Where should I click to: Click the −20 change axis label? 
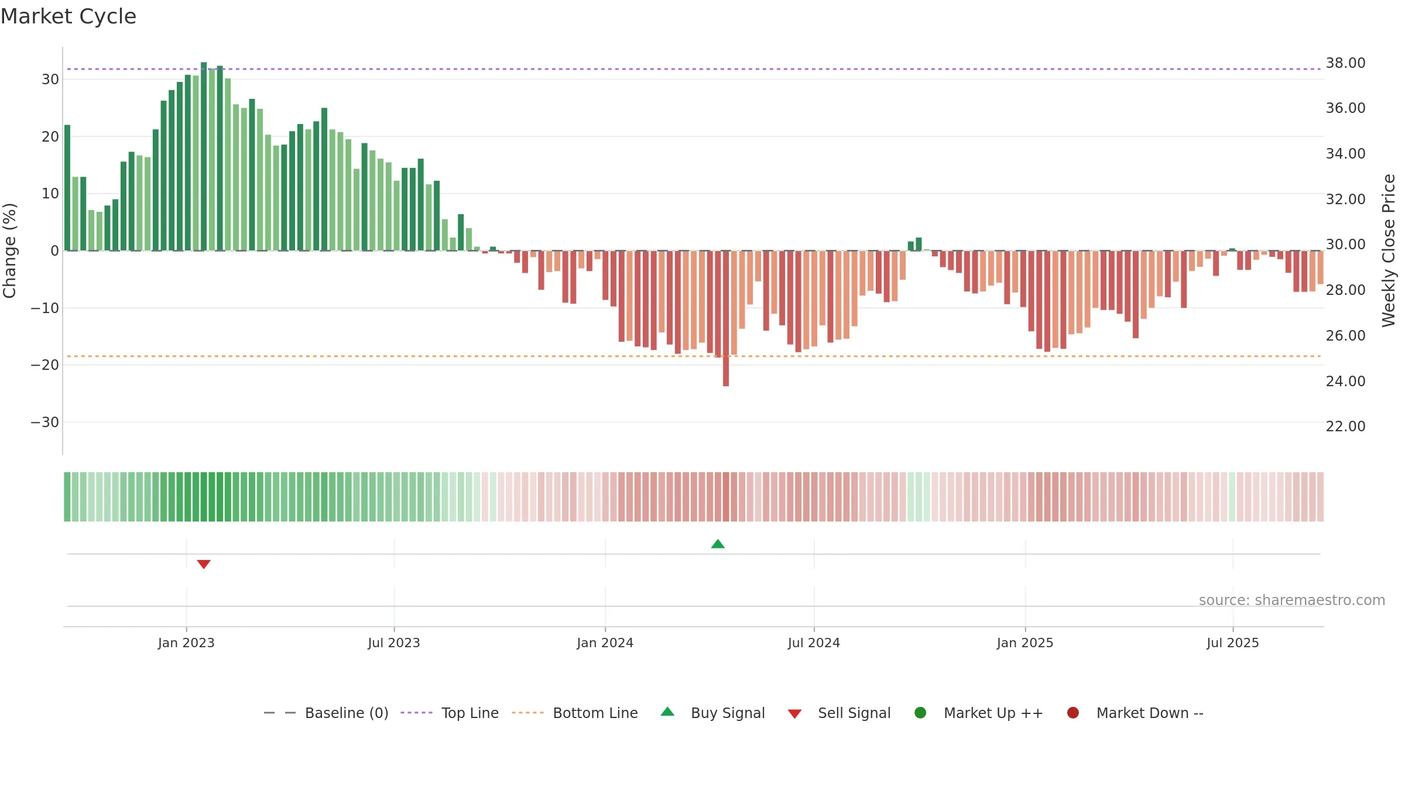point(45,365)
